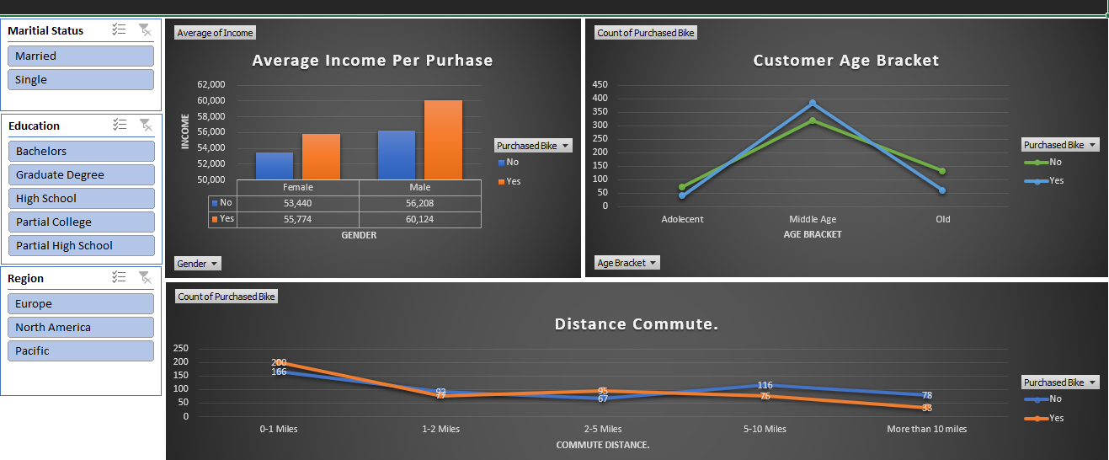Image resolution: width=1109 pixels, height=460 pixels.
Task: Select Bachelors education filter
Action: coord(81,151)
